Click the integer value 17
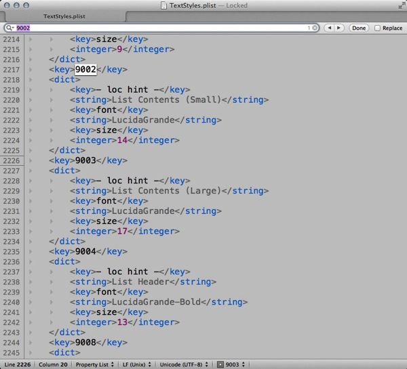Screen dimensions: 407x369 122,231
